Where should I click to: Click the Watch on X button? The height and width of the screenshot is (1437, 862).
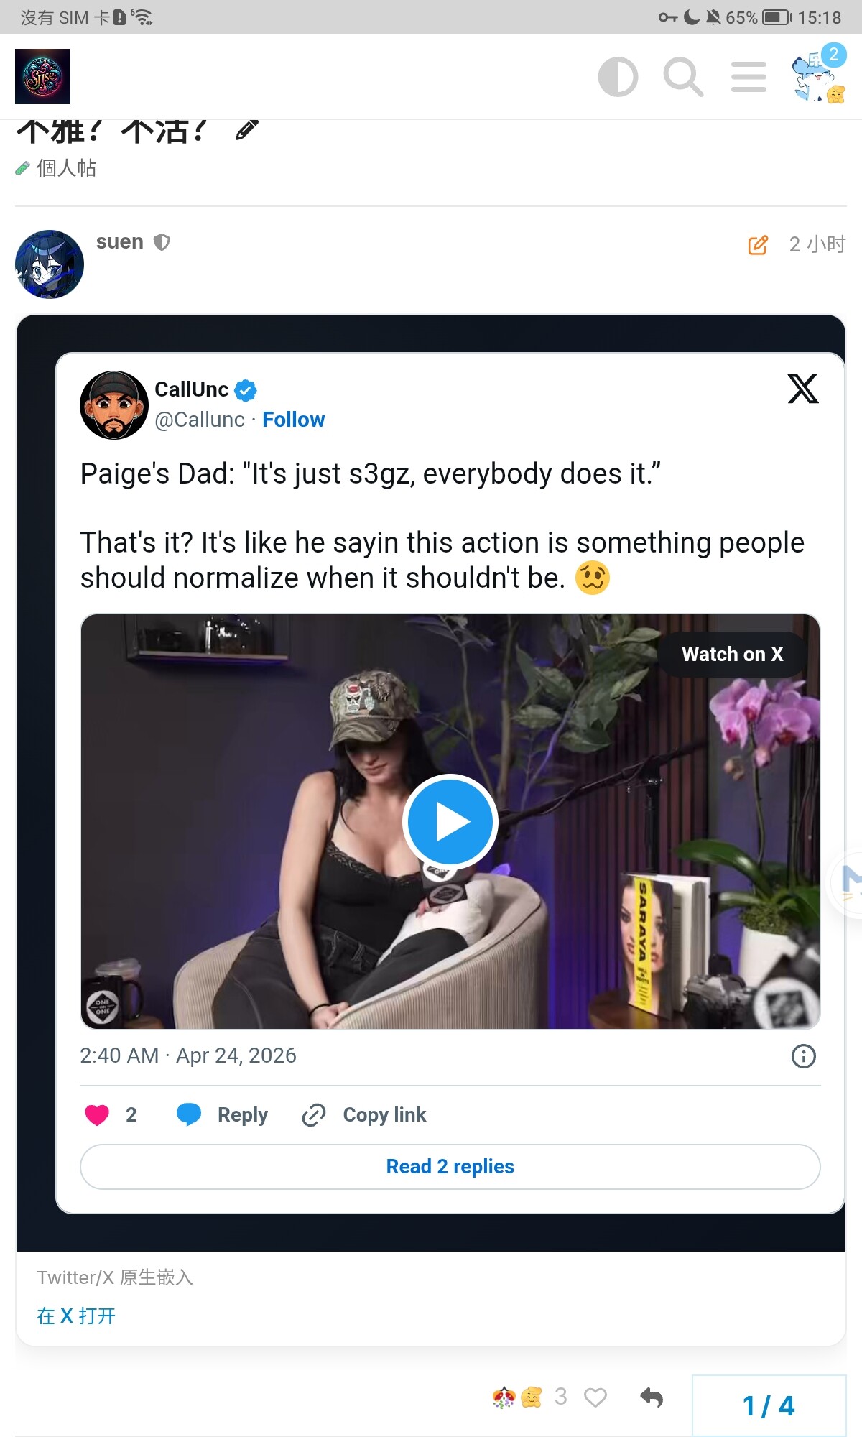tap(732, 655)
